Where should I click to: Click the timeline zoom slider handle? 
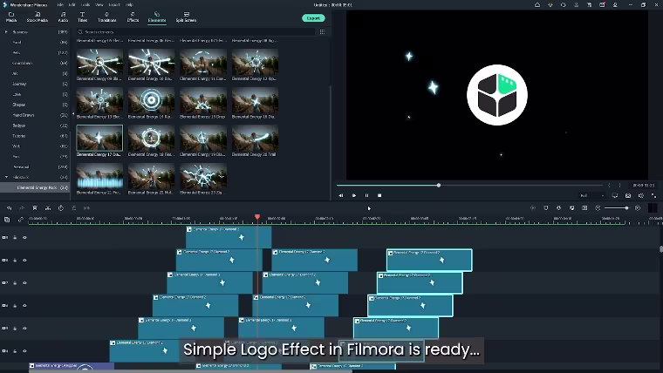click(x=626, y=207)
